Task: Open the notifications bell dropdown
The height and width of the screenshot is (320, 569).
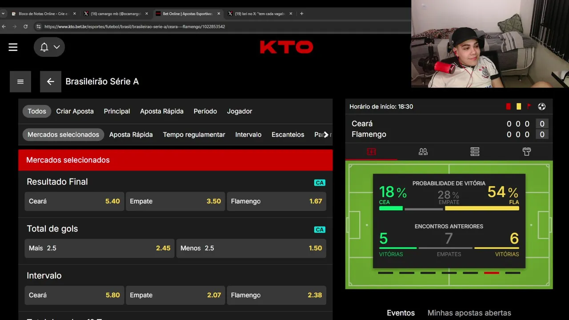Action: (49, 47)
